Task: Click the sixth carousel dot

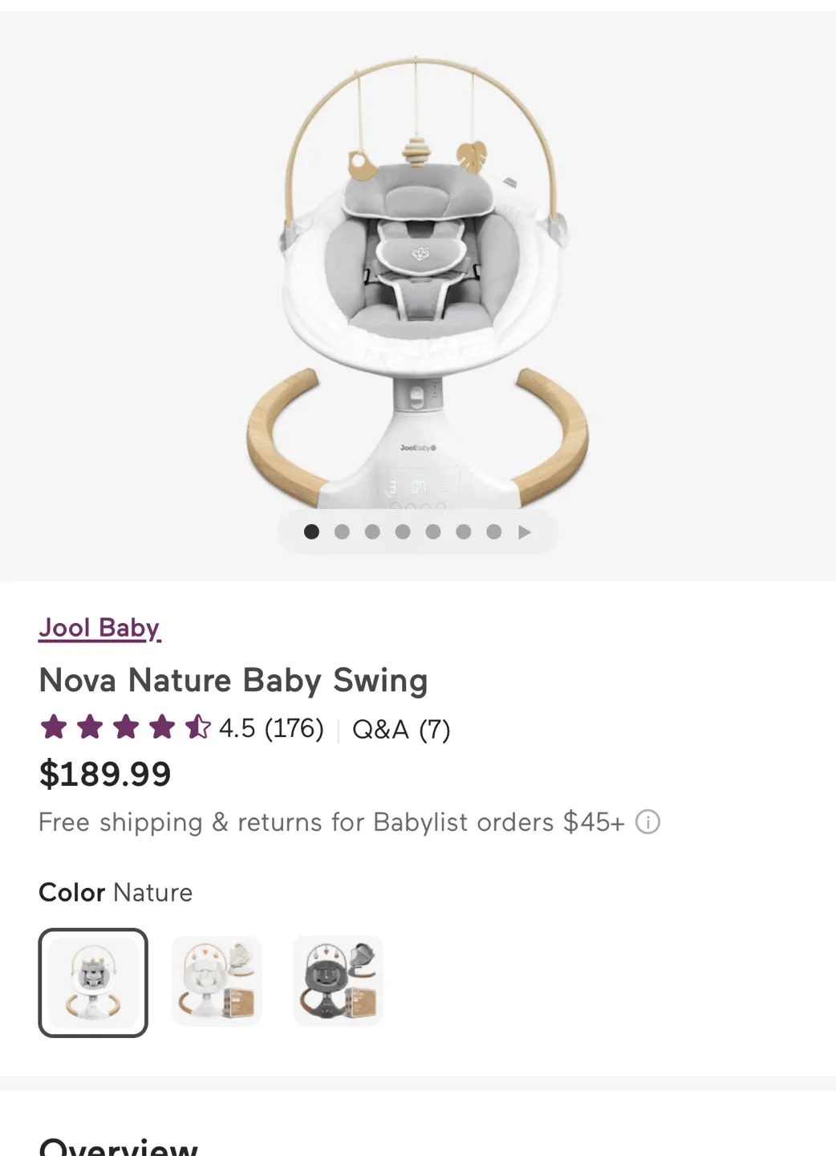Action: [464, 531]
